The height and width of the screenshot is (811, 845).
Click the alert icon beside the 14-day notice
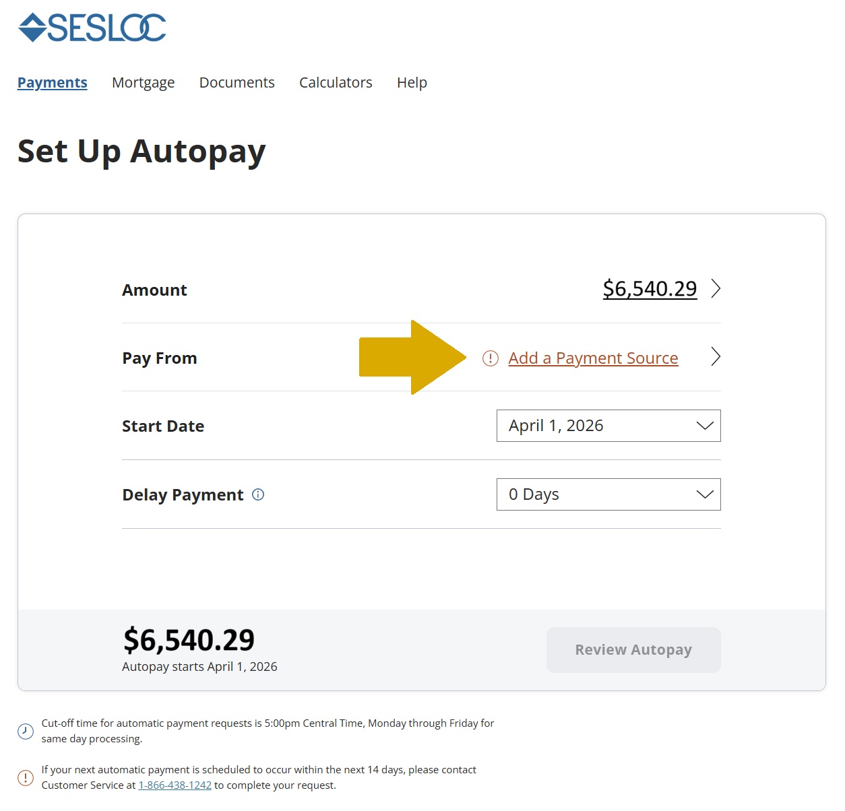pyautogui.click(x=26, y=777)
